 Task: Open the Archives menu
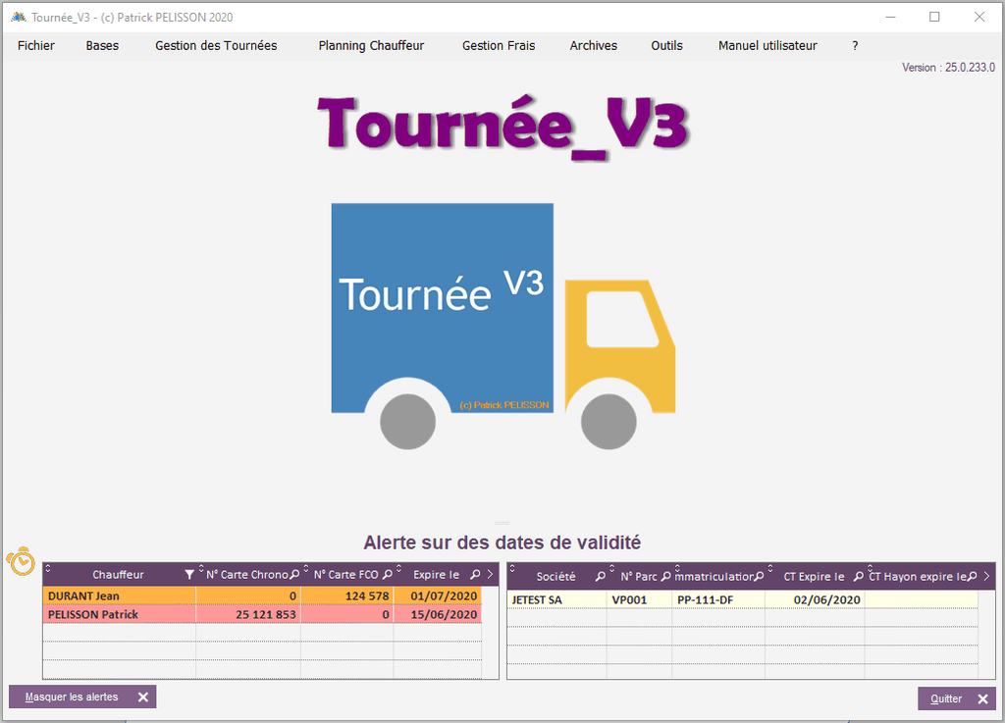click(x=594, y=45)
